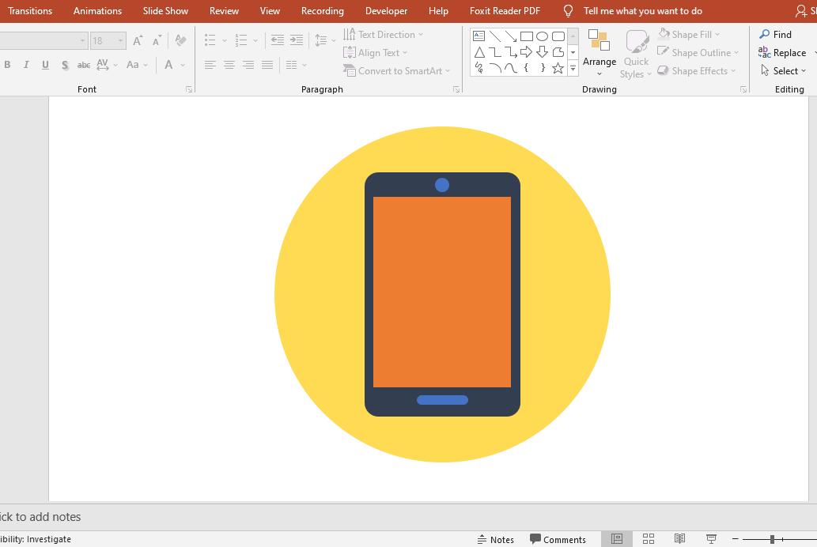The width and height of the screenshot is (817, 547).
Task: Select the Scribble drawing tool
Action: coord(478,68)
